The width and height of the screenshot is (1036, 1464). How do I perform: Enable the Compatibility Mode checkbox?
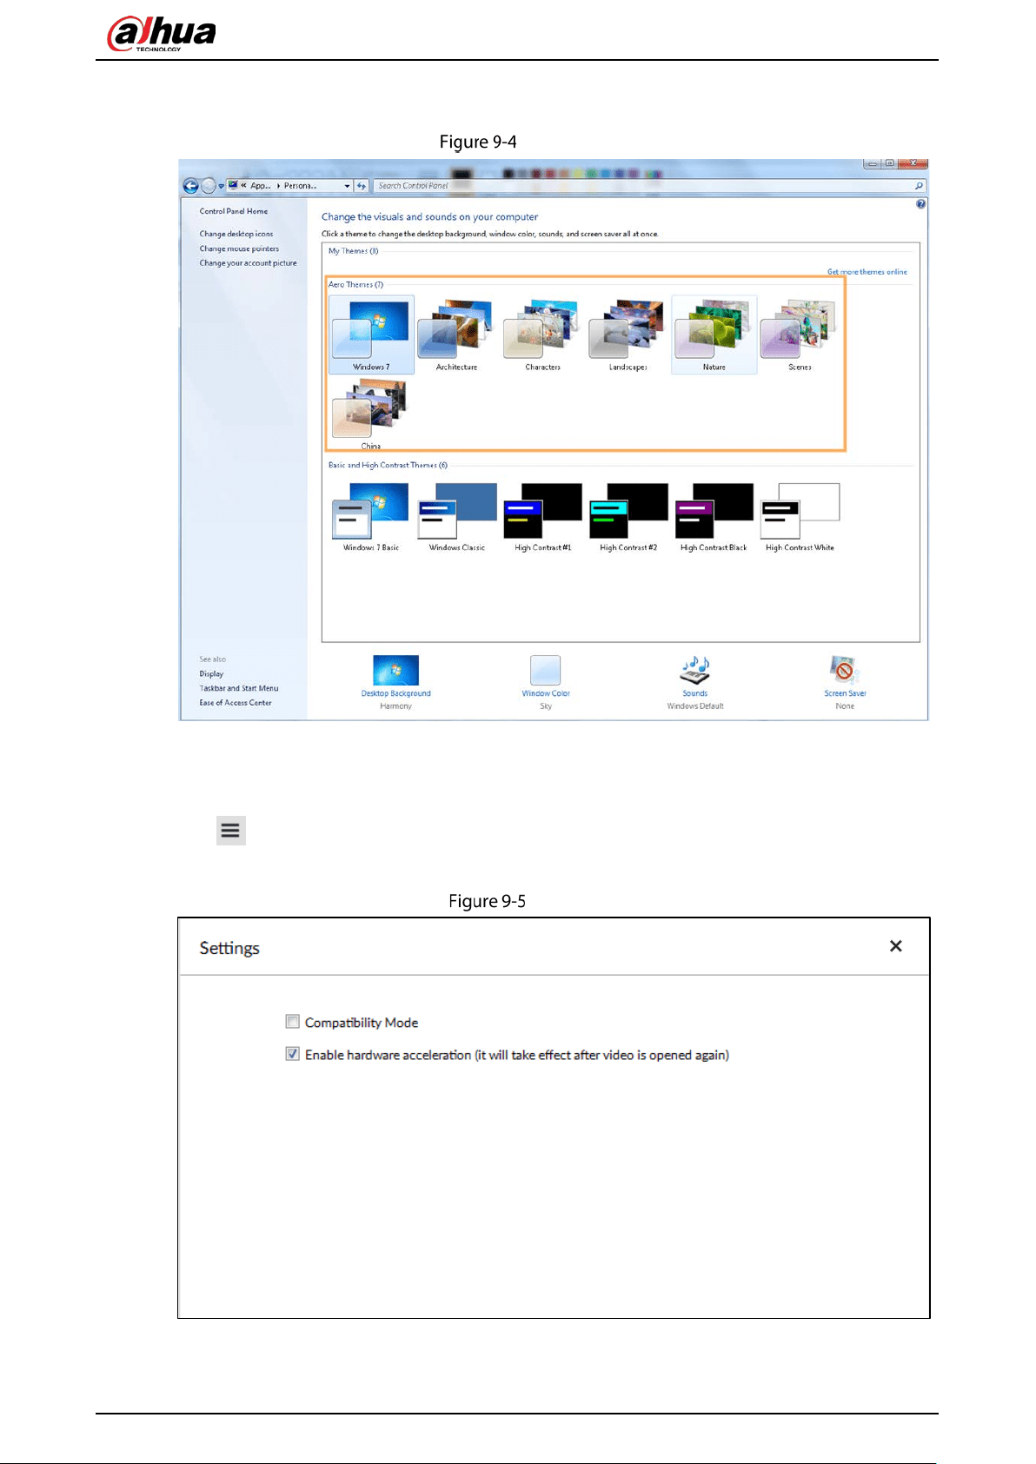293,1022
